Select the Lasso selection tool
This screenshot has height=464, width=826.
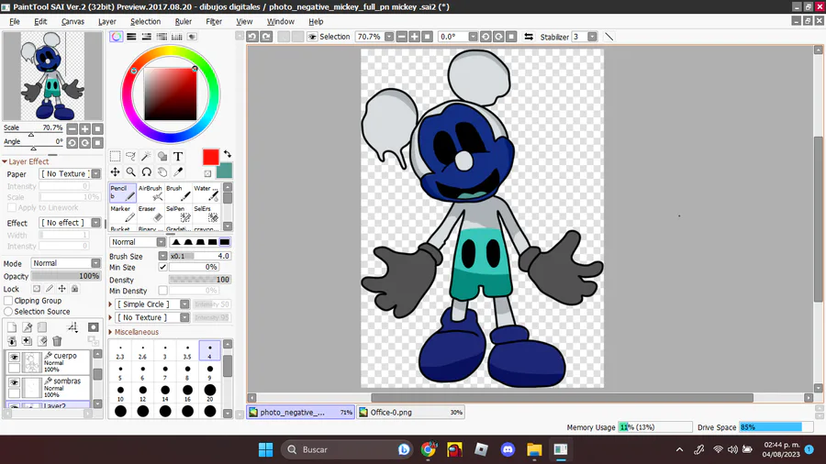(x=130, y=156)
